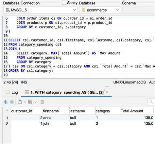Open the ecommerce database dropdown
Viewport: 155px width, 144px height.
click(x=100, y=10)
